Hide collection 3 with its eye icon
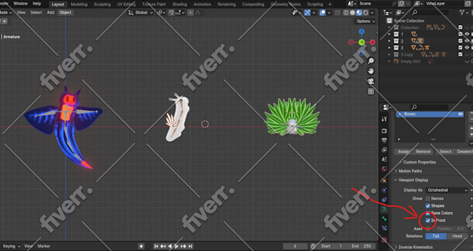Viewport: 473px width, 251px height. pyautogui.click(x=467, y=48)
